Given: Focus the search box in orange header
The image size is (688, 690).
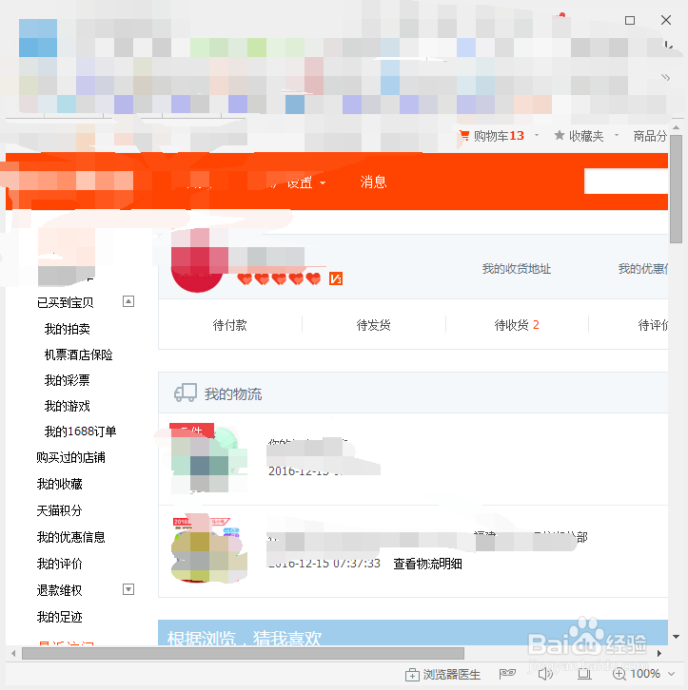Looking at the screenshot, I should point(626,181).
